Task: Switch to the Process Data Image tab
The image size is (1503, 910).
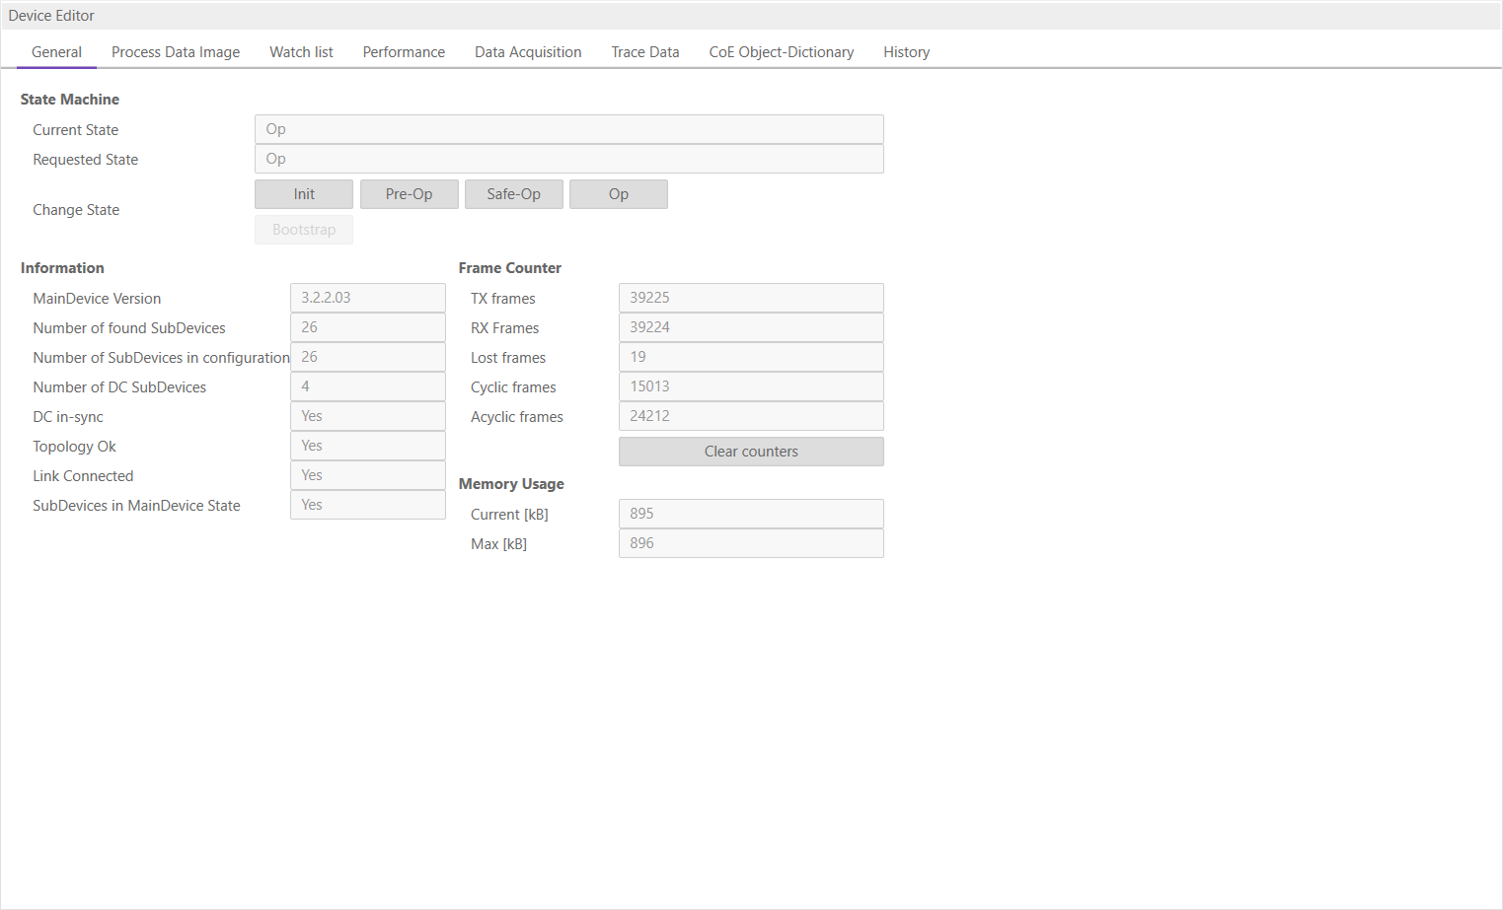Action: [x=176, y=52]
